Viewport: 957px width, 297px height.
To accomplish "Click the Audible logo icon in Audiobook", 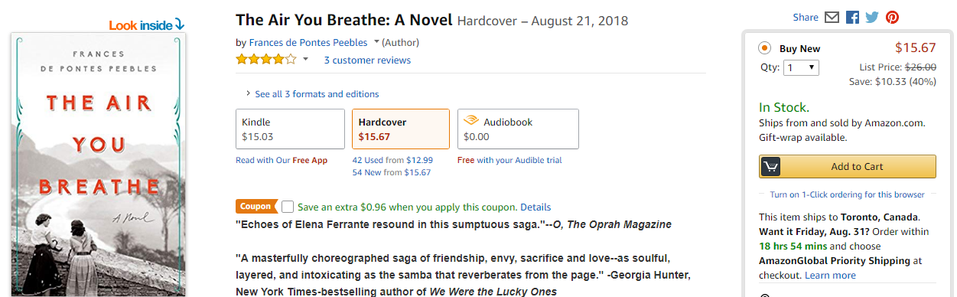I will (471, 121).
